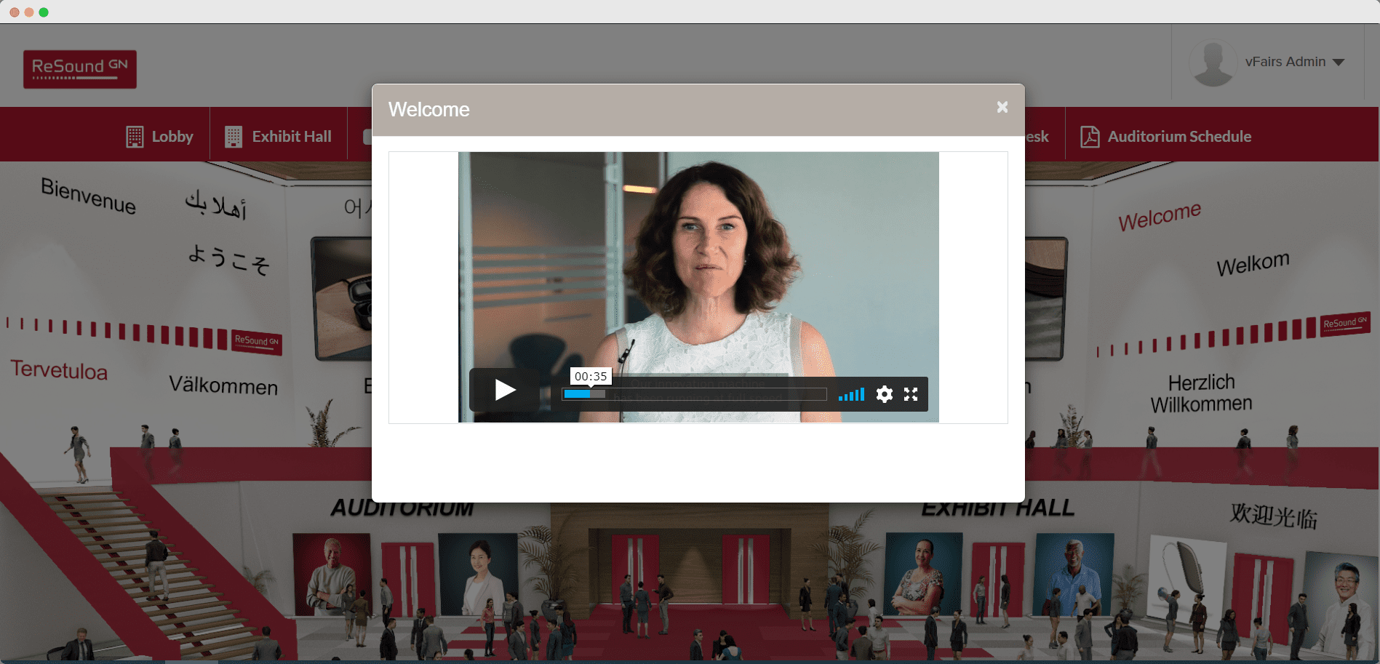The height and width of the screenshot is (664, 1380).
Task: Click the video progress bar
Action: 694,394
